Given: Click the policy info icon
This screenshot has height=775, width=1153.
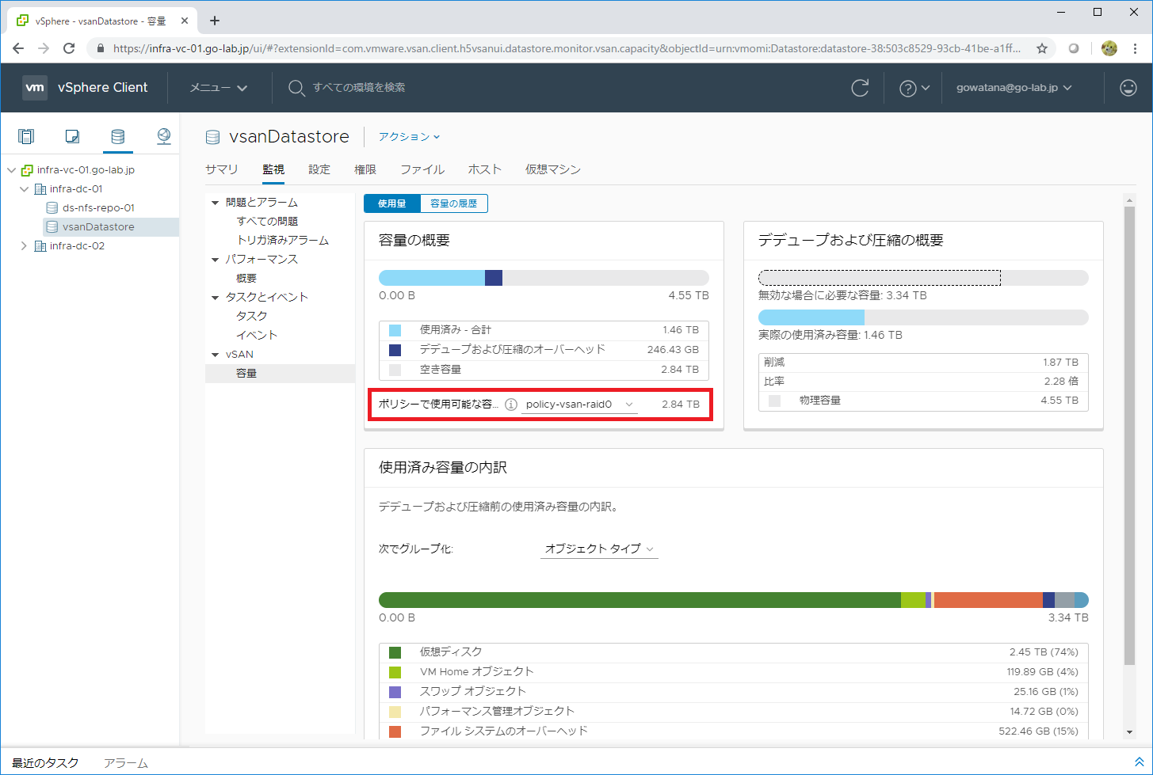Looking at the screenshot, I should pos(511,405).
